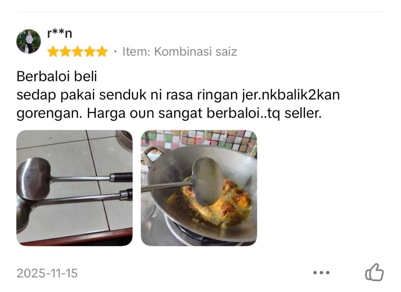Click the "Item: Kombinasi saiz" variation label

coord(180,52)
